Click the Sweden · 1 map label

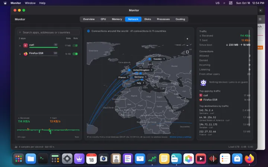coord(159,59)
